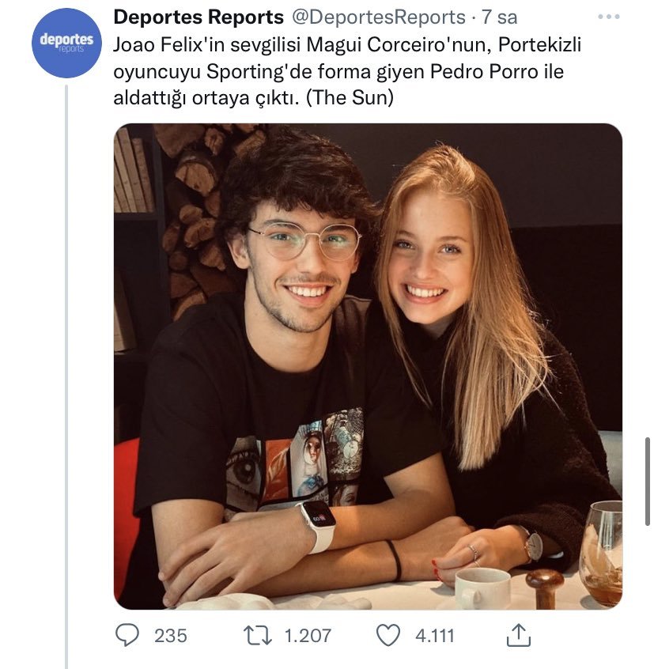
Task: Enlarge the couple's photo in the tweet
Action: (x=368, y=365)
